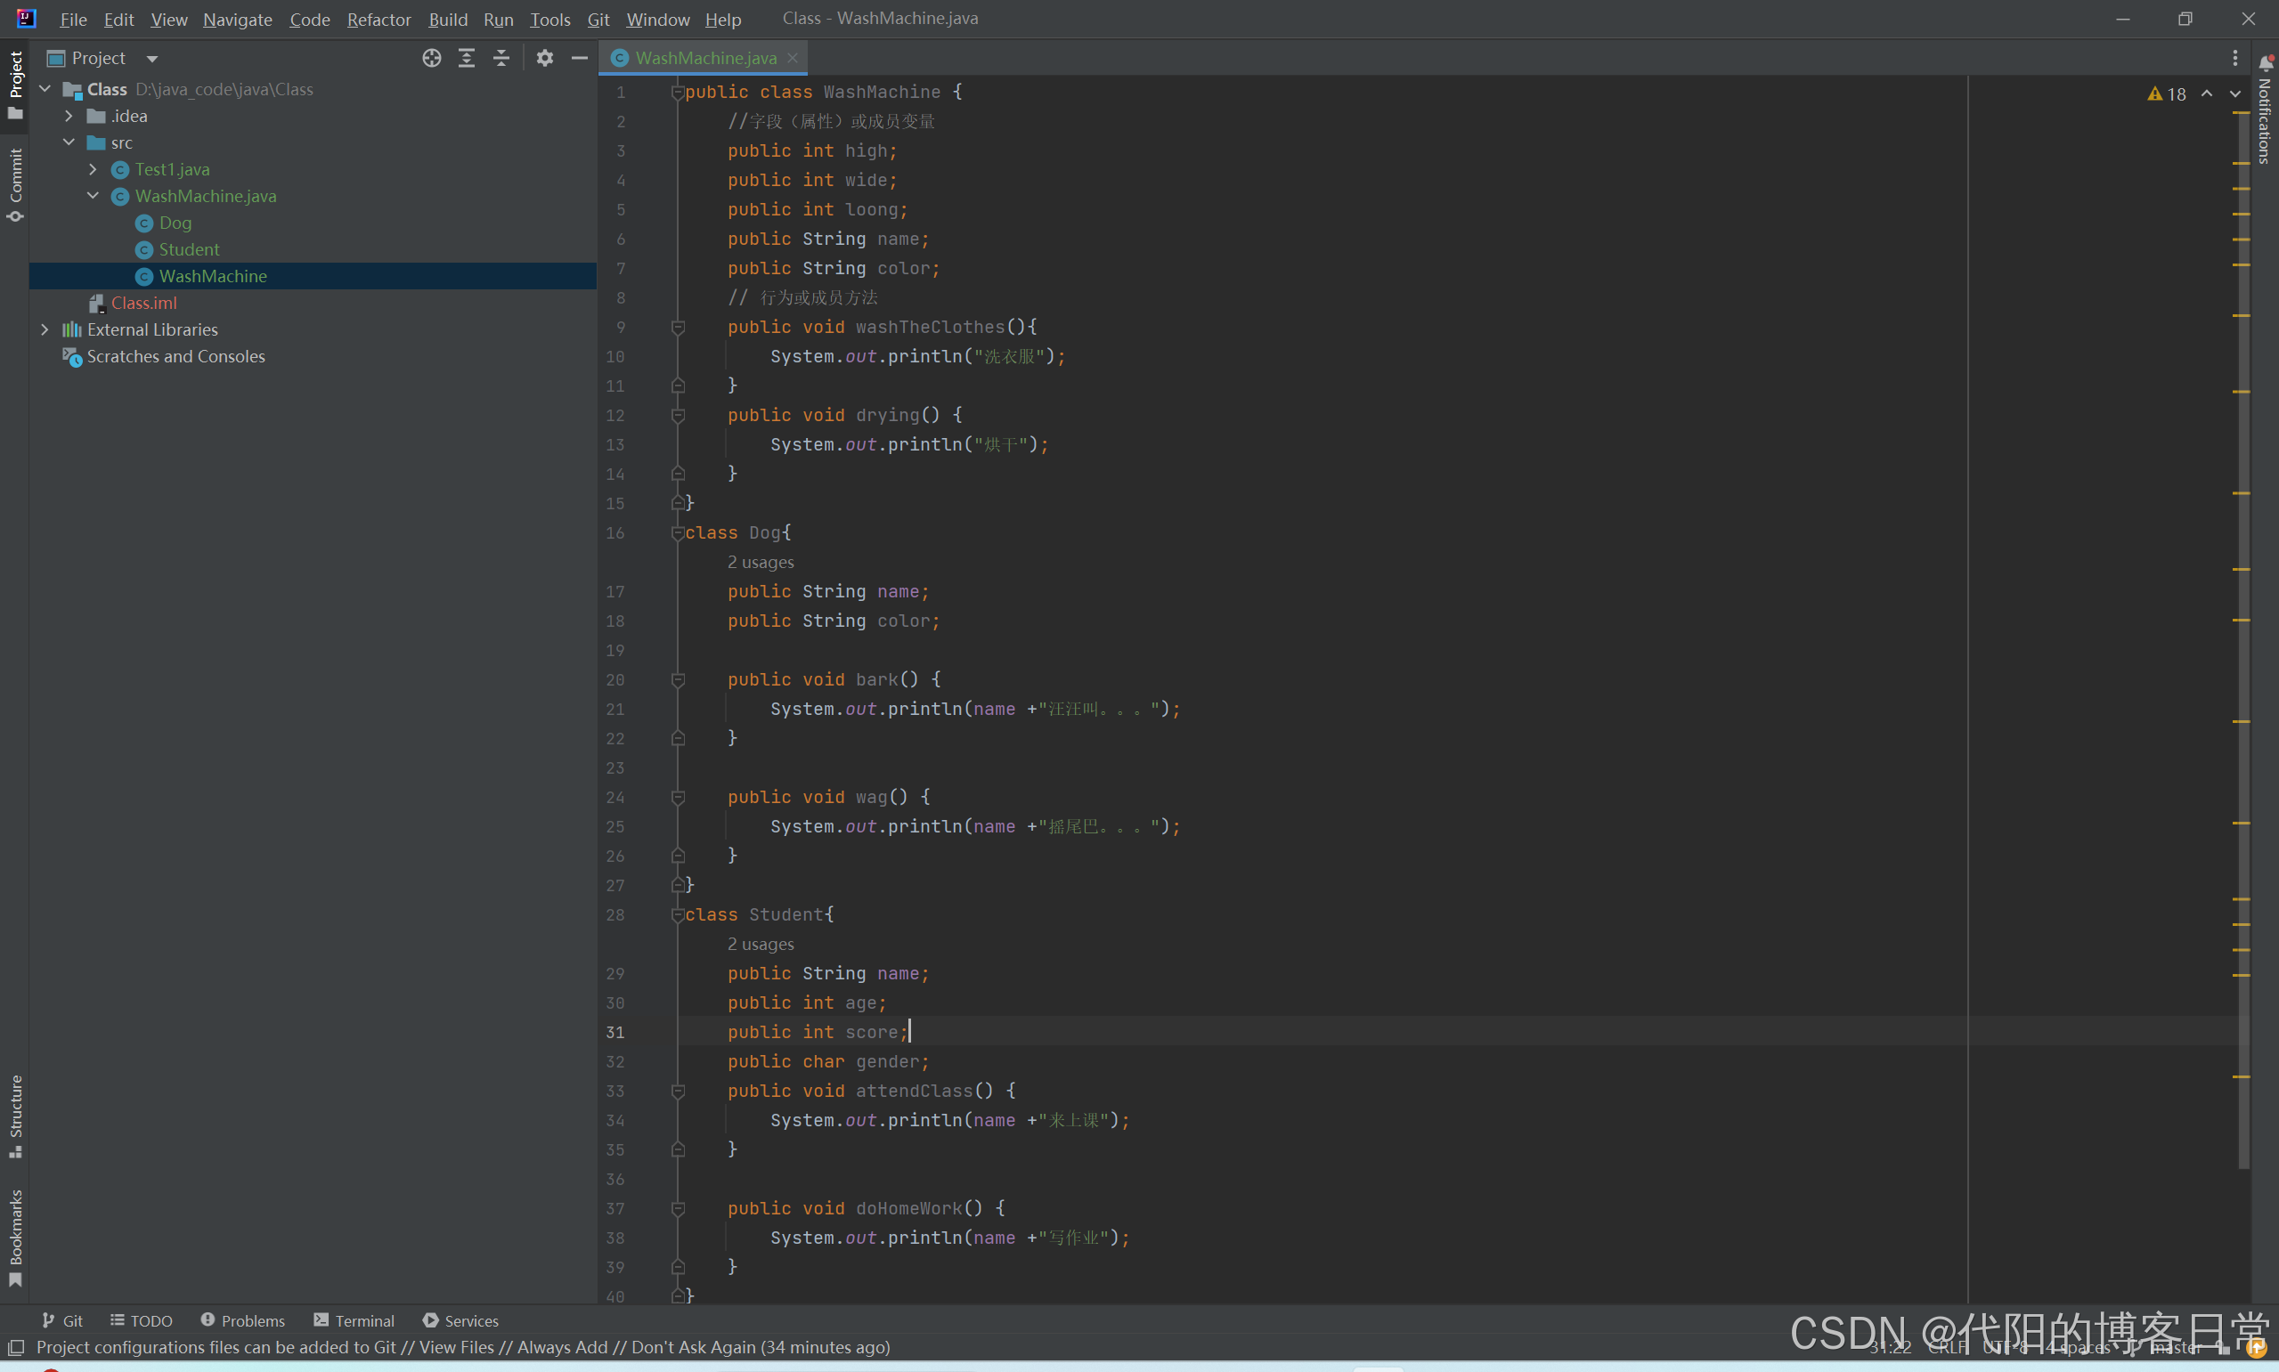Open the Refactor menu
The height and width of the screenshot is (1372, 2279).
click(378, 20)
